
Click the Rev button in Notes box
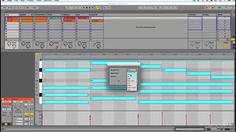tap(15, 107)
